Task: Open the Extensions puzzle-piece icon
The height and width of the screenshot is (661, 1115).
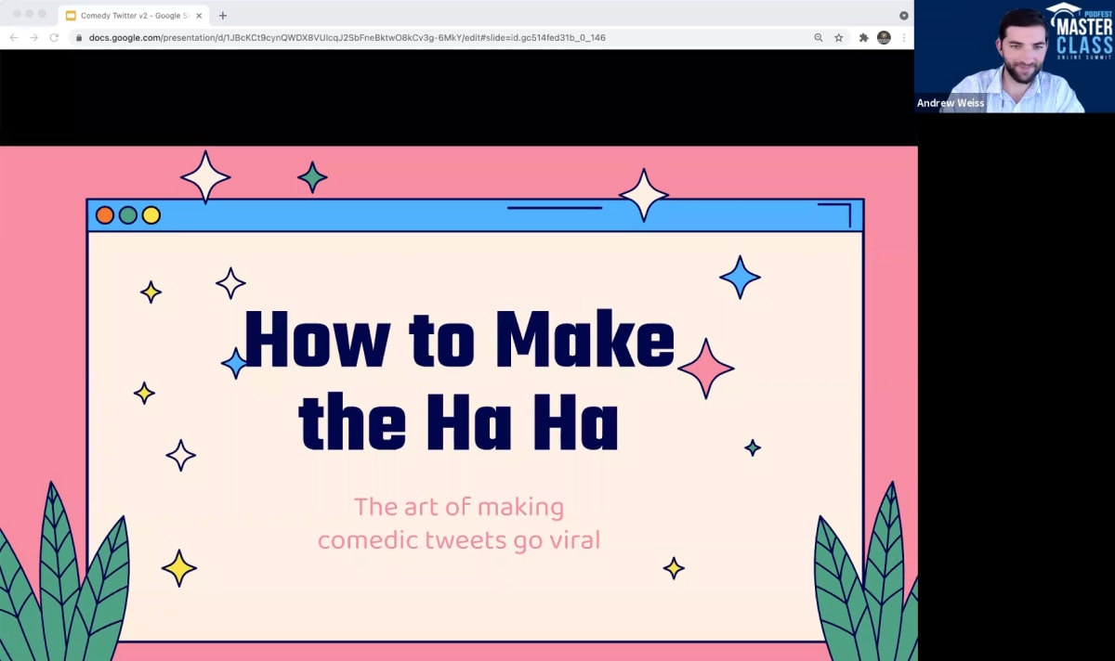Action: [x=862, y=38]
